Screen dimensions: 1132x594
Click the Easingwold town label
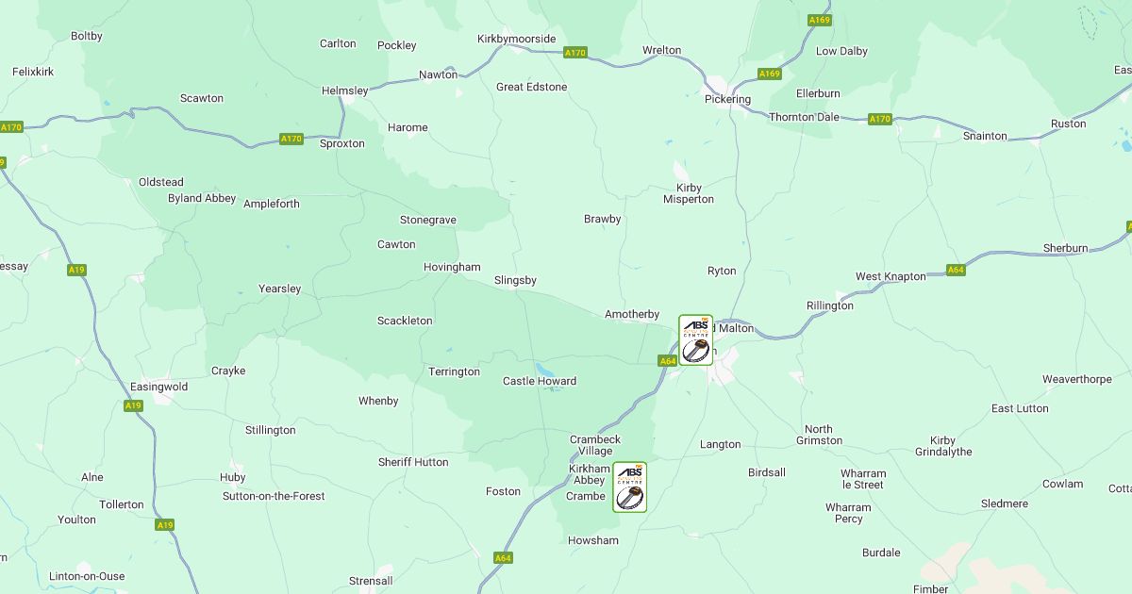[158, 387]
